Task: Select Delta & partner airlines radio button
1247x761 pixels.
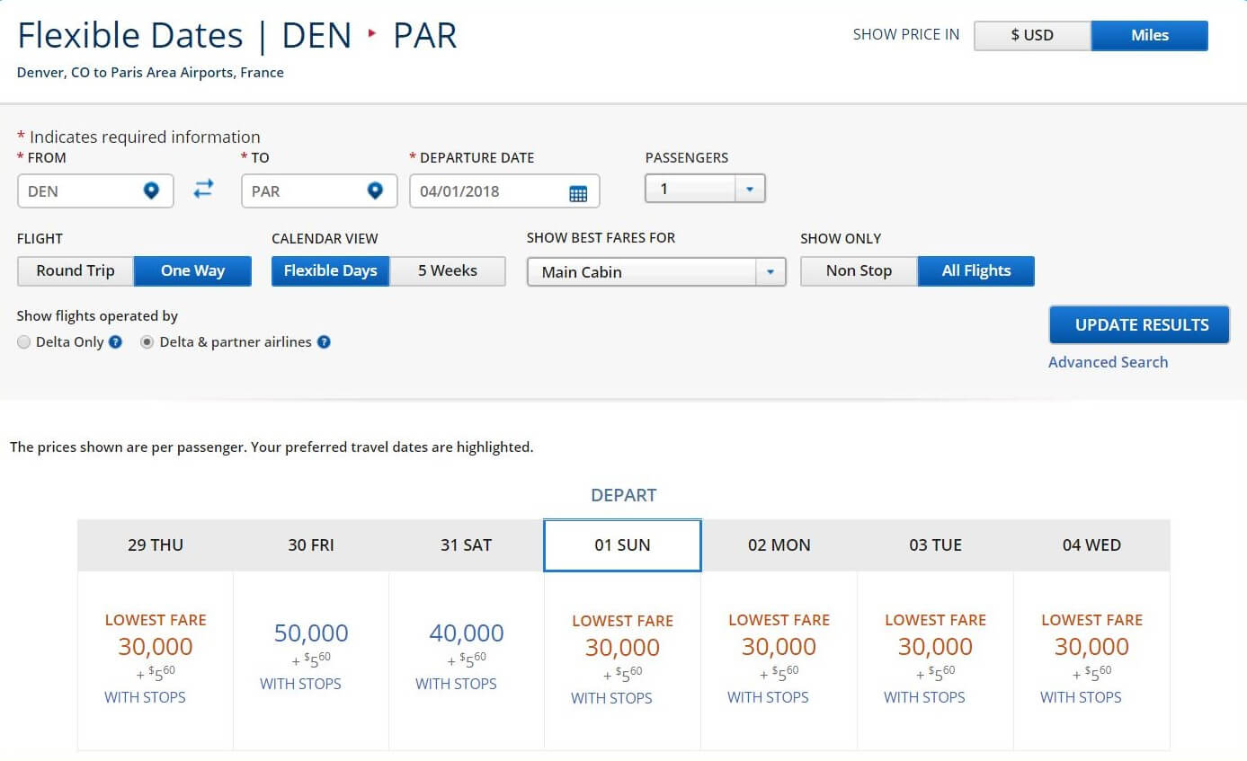Action: point(147,342)
